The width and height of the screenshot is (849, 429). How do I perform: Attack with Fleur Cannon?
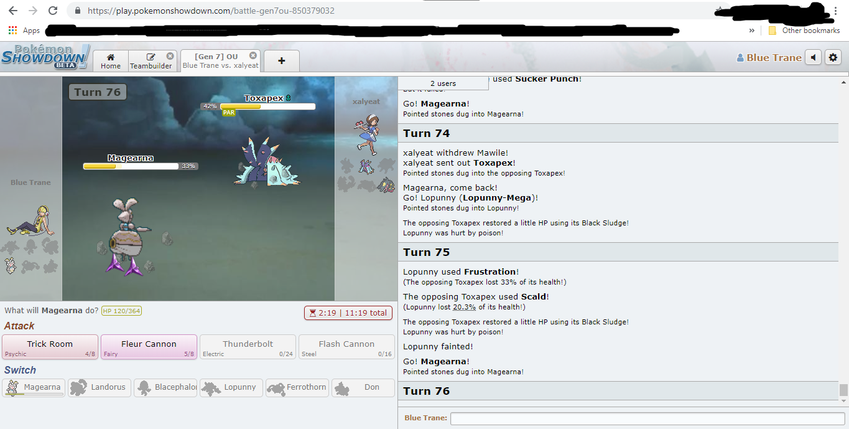click(x=149, y=347)
